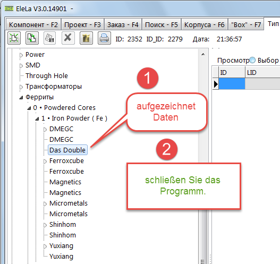Select the radio button beside Выбор
This screenshot has width=280, height=264.
[x=252, y=60]
